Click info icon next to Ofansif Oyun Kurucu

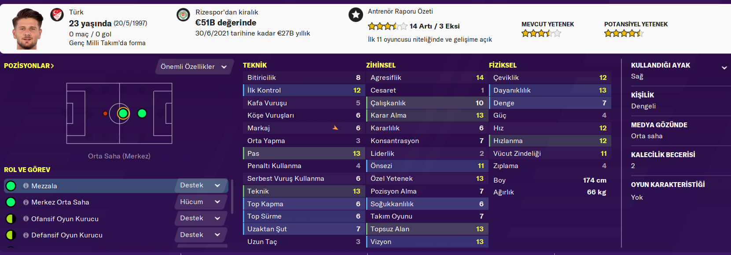tap(26, 219)
